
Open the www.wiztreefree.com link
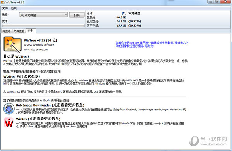click(x=36, y=49)
